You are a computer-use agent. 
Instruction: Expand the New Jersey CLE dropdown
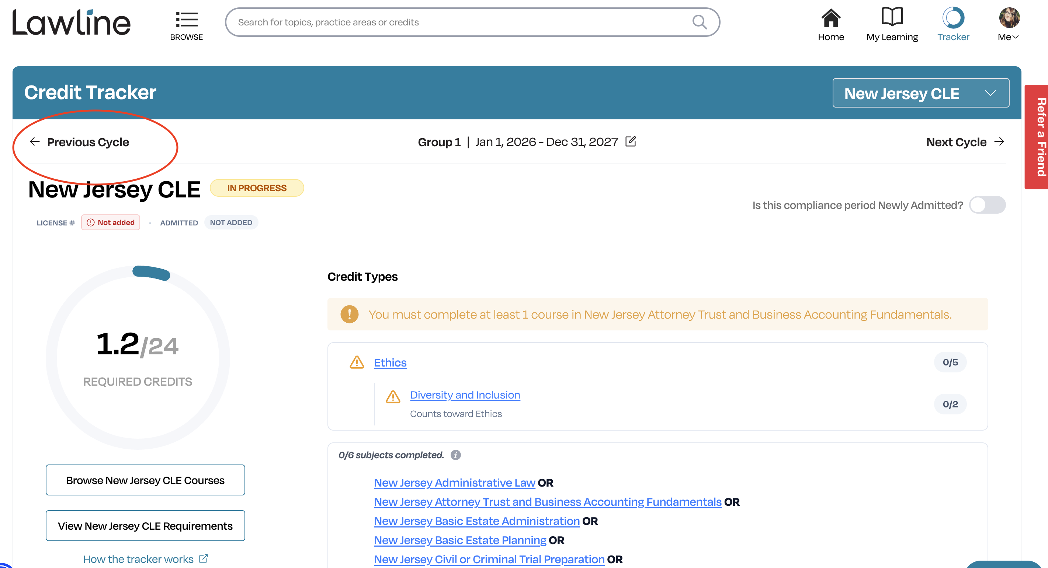click(x=920, y=93)
